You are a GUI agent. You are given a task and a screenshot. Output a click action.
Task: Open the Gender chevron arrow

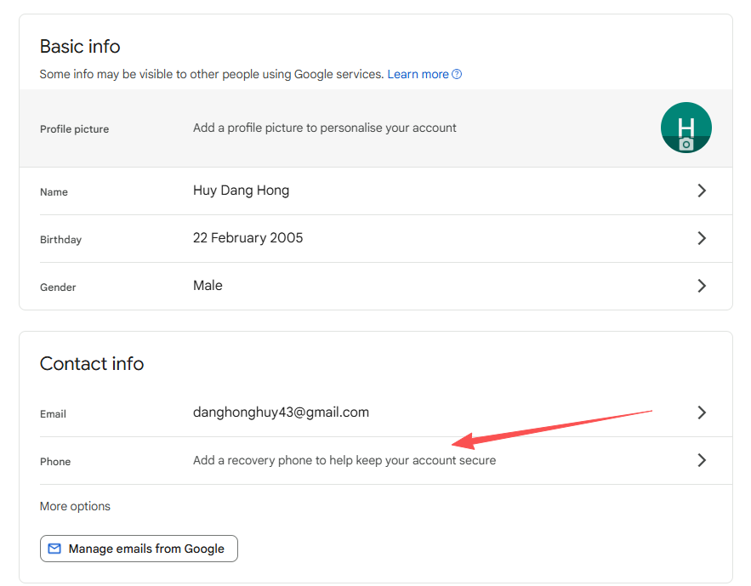point(702,286)
